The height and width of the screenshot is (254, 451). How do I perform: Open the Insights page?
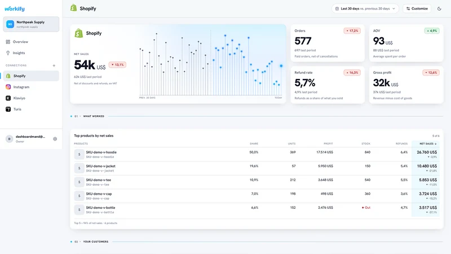31,53
